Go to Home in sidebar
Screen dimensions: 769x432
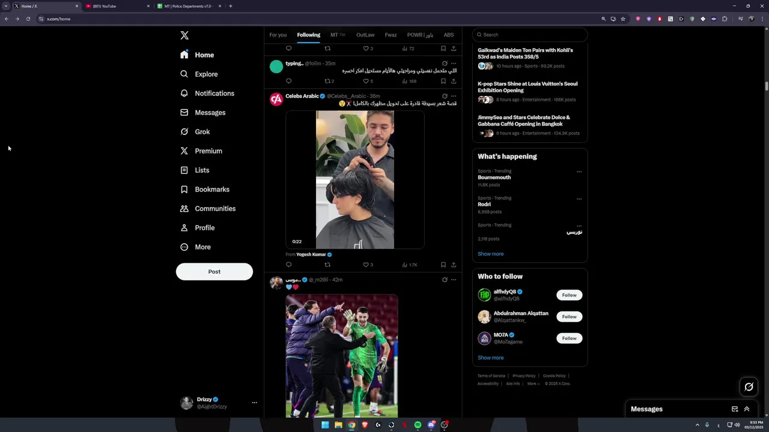point(197,55)
